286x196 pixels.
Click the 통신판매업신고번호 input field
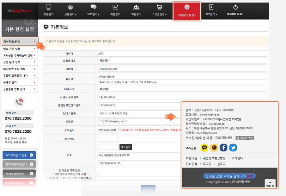click(140, 105)
